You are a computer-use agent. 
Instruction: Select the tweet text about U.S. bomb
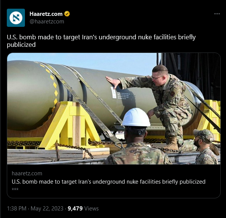click(x=101, y=41)
